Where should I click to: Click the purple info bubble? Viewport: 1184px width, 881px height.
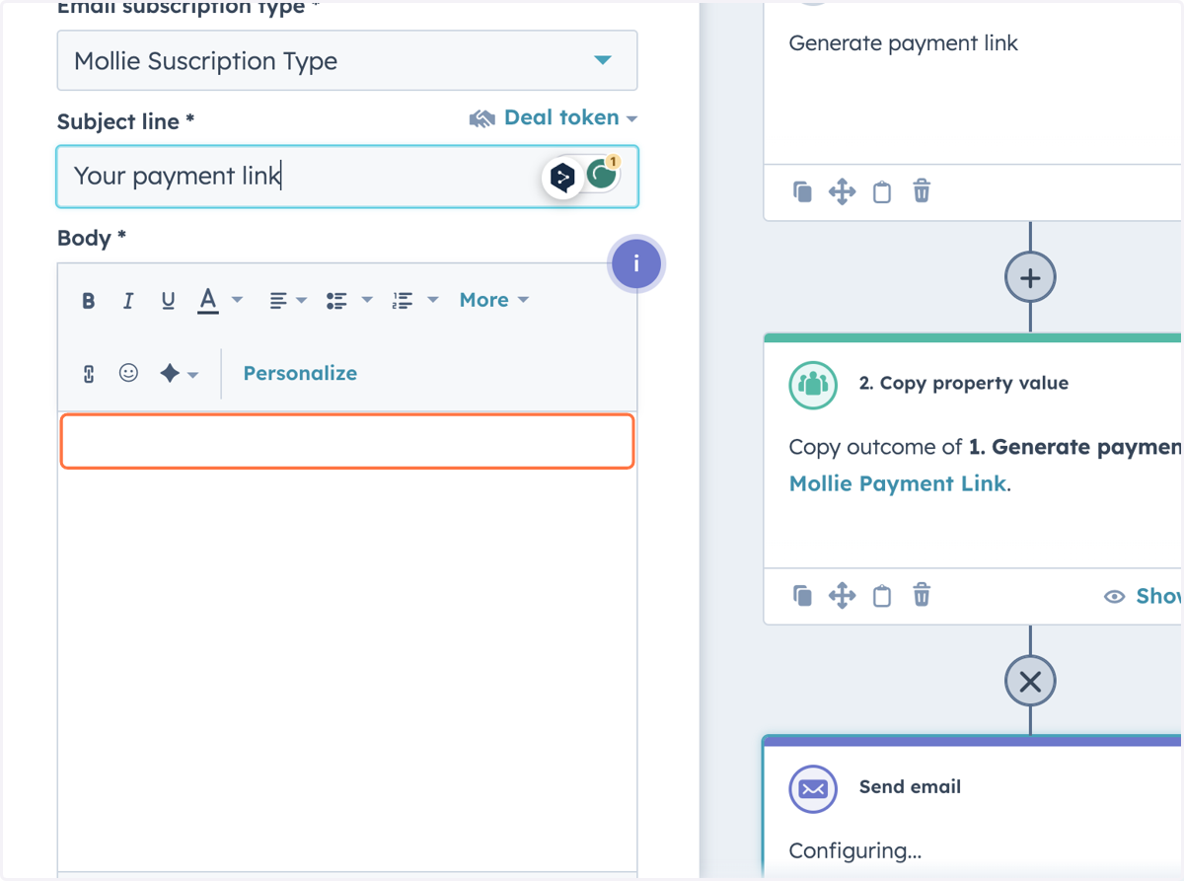636,264
